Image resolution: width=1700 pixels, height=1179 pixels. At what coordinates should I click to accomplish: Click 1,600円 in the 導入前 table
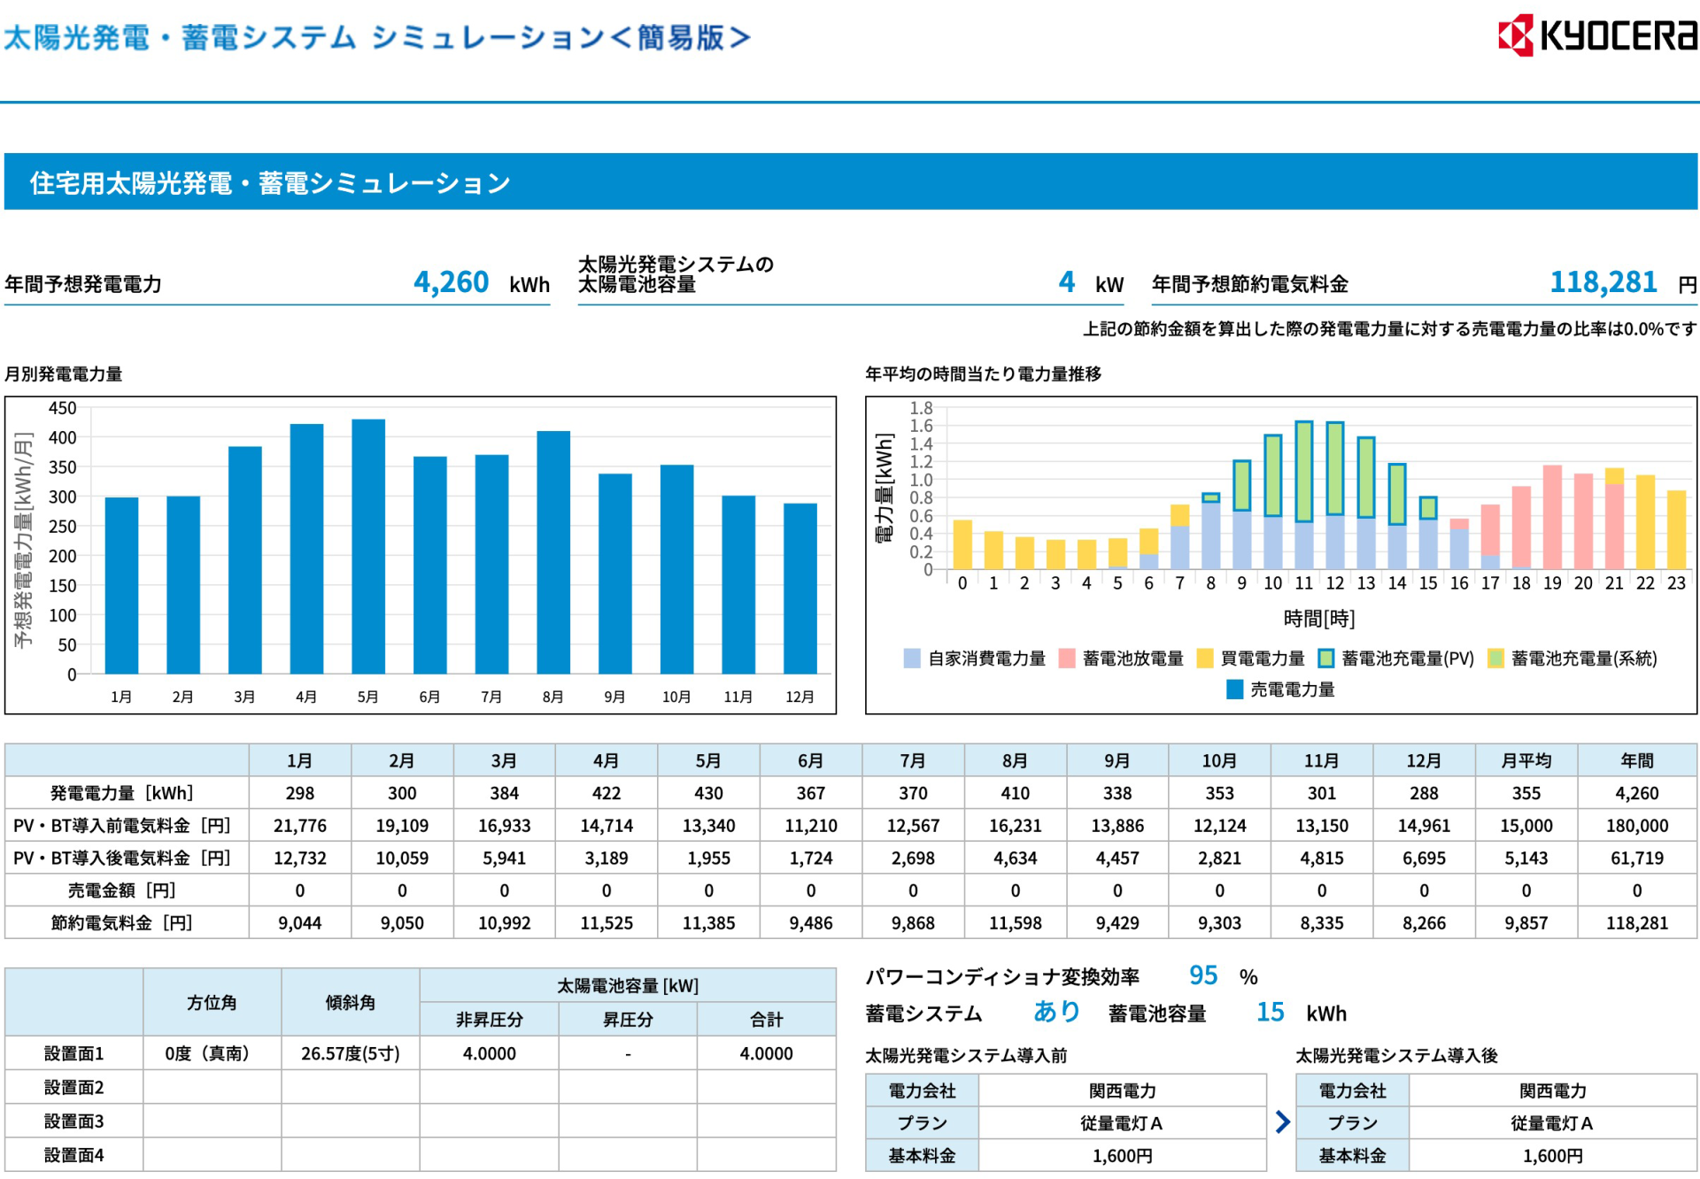(1123, 1155)
